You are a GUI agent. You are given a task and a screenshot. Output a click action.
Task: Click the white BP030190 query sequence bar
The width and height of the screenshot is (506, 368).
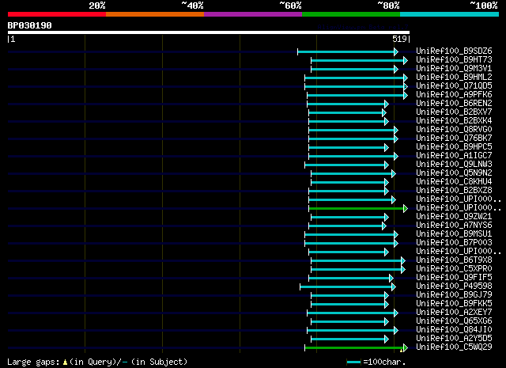pos(209,32)
